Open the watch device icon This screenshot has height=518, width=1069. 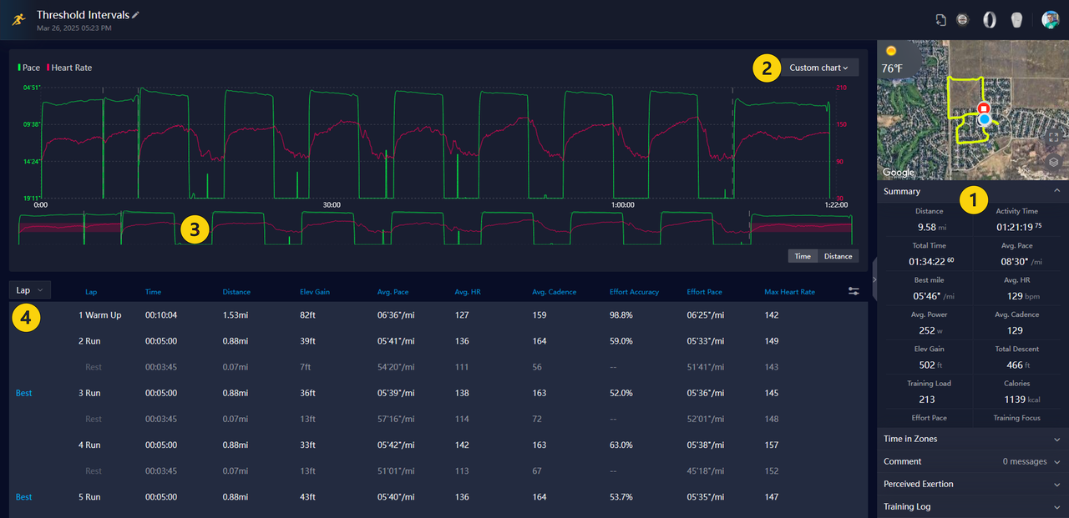coord(962,20)
